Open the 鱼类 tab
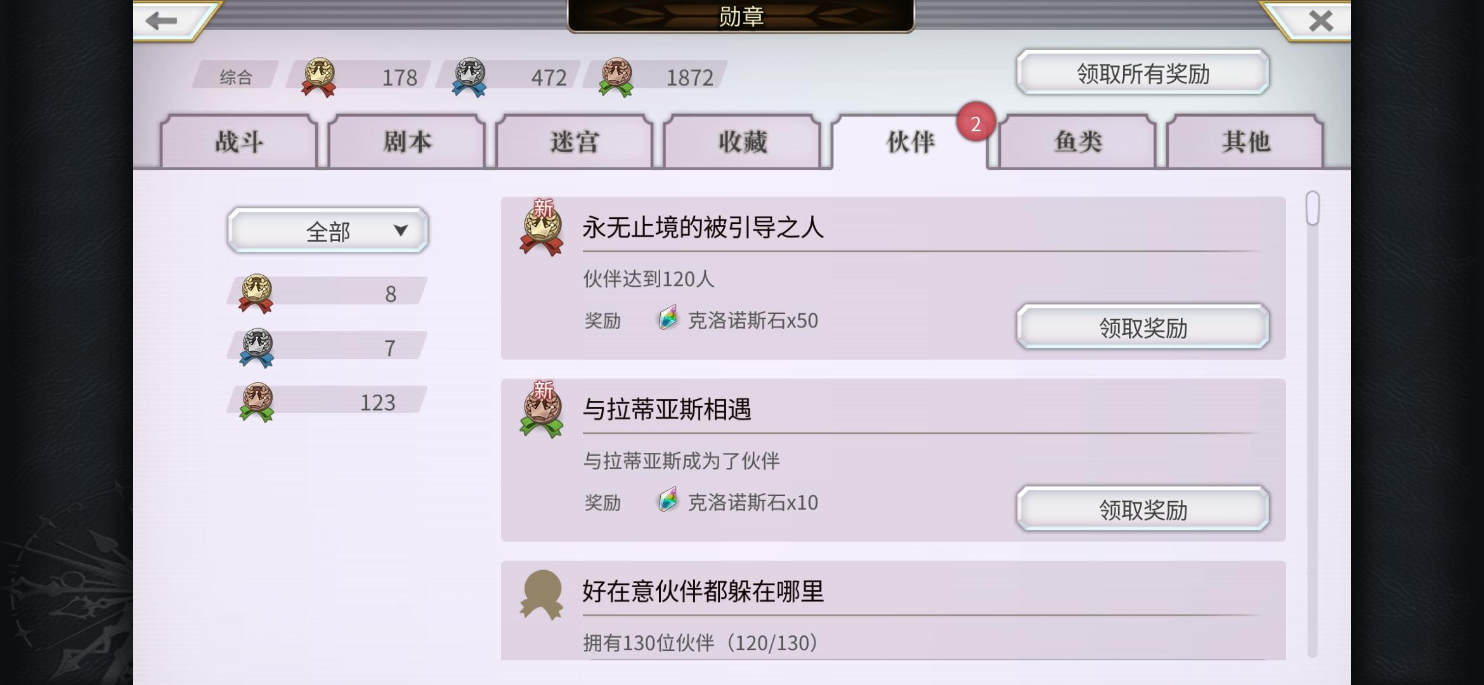Image resolution: width=1484 pixels, height=685 pixels. (1077, 141)
